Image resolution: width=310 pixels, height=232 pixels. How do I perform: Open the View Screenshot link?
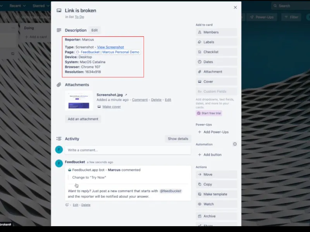tap(110, 47)
